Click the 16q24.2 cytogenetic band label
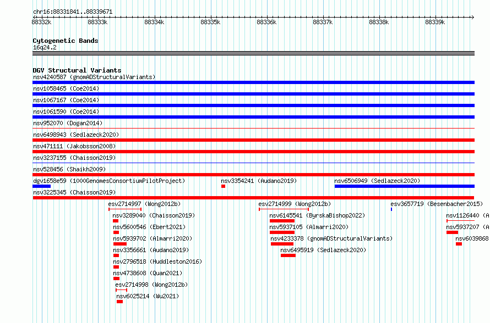490x323 pixels. [45, 47]
